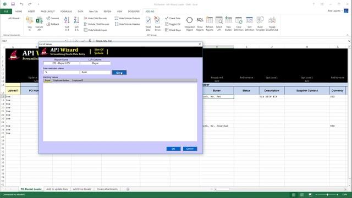The image size is (352, 198).
Task: Switch to the DEVELOPER ribbon tab
Action: pos(134,11)
